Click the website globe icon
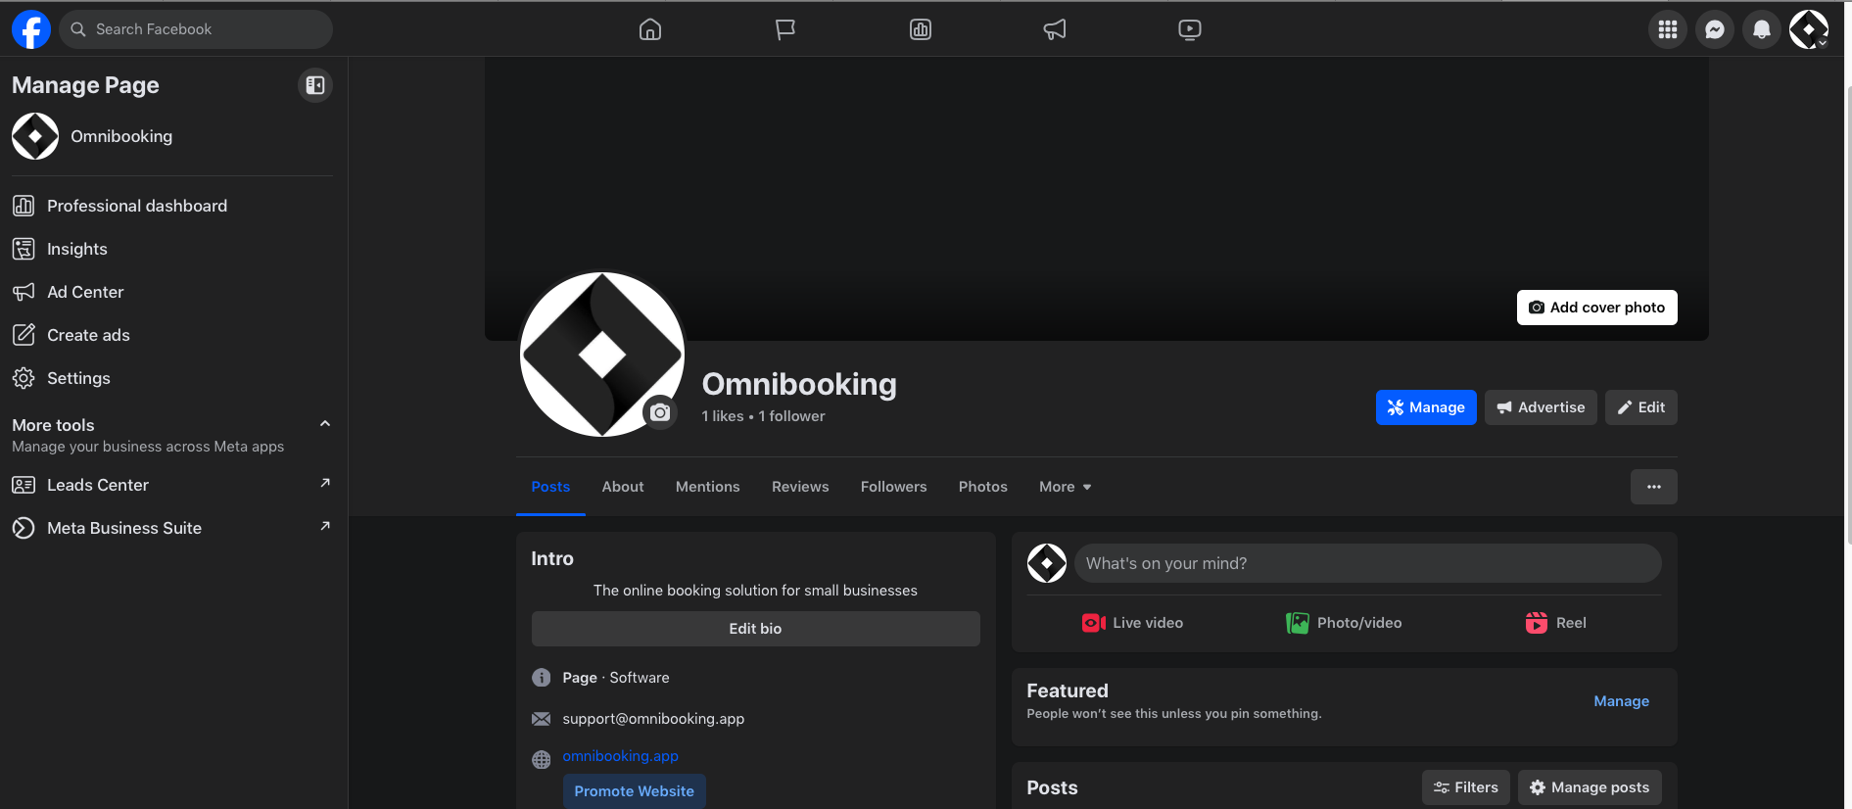 tap(541, 760)
